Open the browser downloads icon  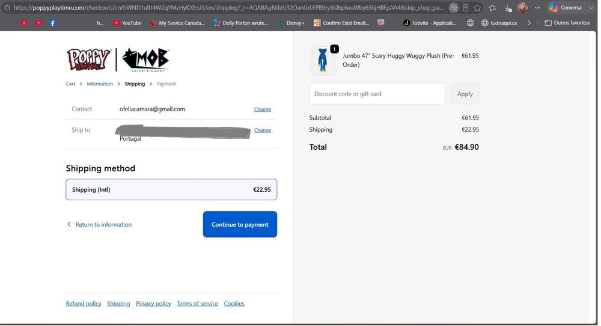pyautogui.click(x=508, y=8)
